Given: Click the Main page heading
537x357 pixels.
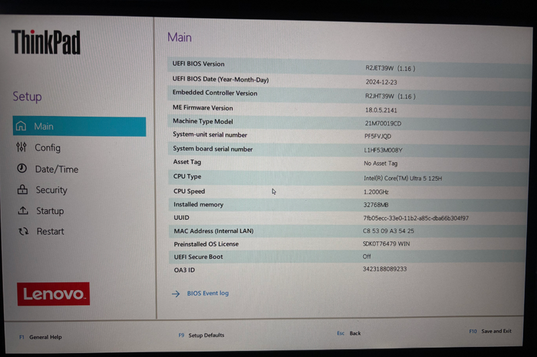Looking at the screenshot, I should pyautogui.click(x=179, y=37).
